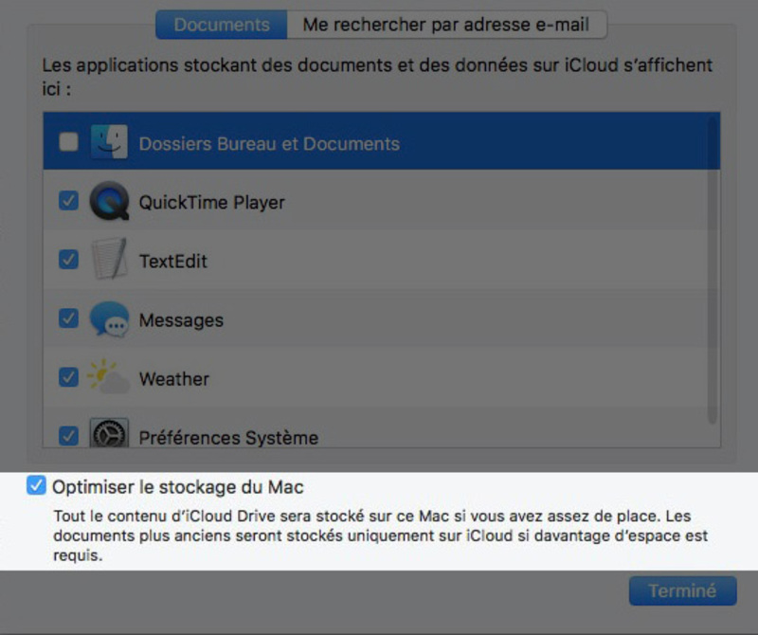The image size is (758, 635).
Task: Disable Messages iCloud documents checkbox
Action: coord(68,318)
